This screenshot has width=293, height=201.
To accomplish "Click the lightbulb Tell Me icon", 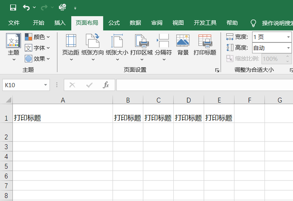I will click(253, 23).
